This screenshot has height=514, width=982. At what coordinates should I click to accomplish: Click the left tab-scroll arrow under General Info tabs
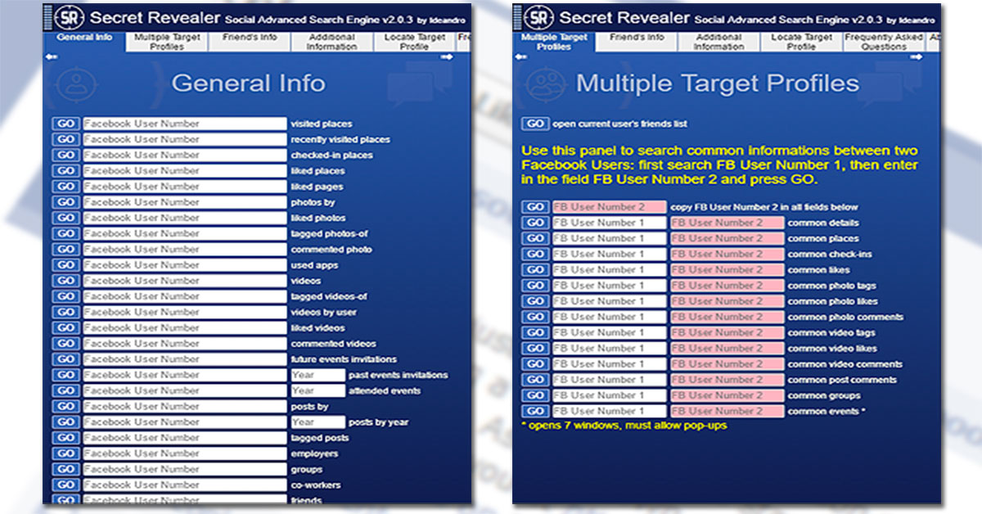[x=51, y=56]
